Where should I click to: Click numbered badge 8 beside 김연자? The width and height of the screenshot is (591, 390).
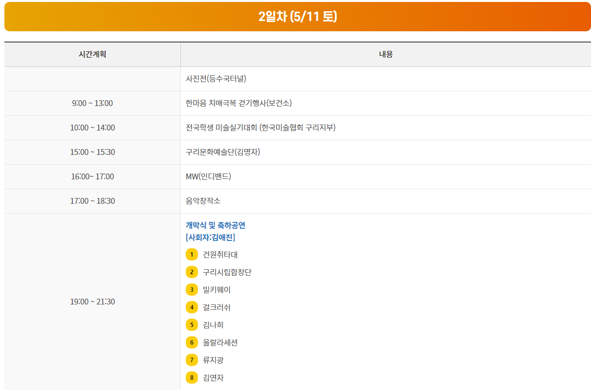191,378
